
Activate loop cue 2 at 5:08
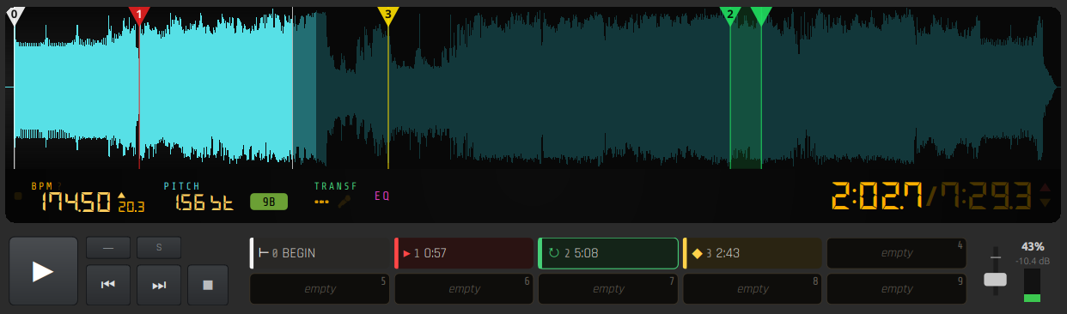tap(608, 253)
